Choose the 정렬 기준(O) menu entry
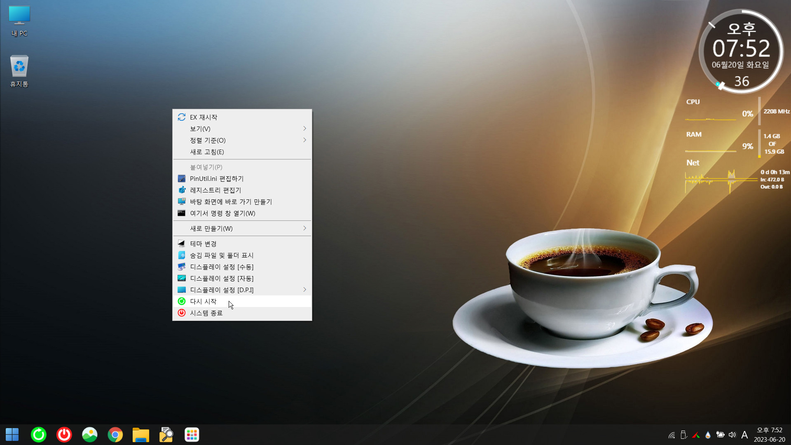Screen dimensions: 791x445 (242, 140)
